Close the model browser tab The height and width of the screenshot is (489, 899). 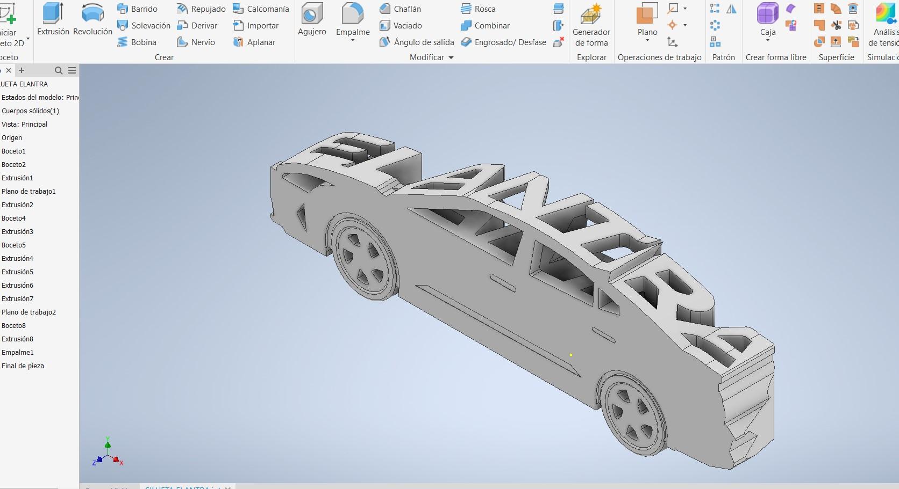(x=9, y=70)
